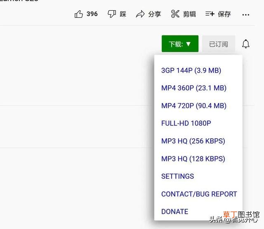Screen dimensions: 264x229
Task: Open CONTACT/BUG REPORT entry
Action: coord(199,194)
